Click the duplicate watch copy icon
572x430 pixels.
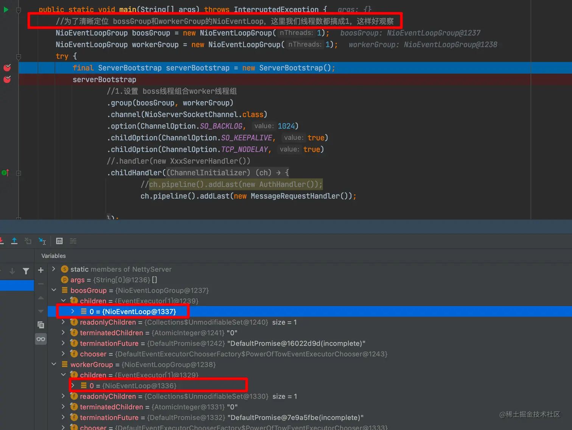pyautogui.click(x=41, y=325)
